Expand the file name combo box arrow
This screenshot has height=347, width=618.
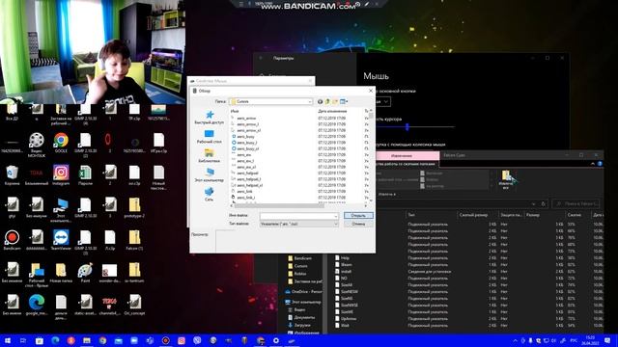click(x=336, y=216)
